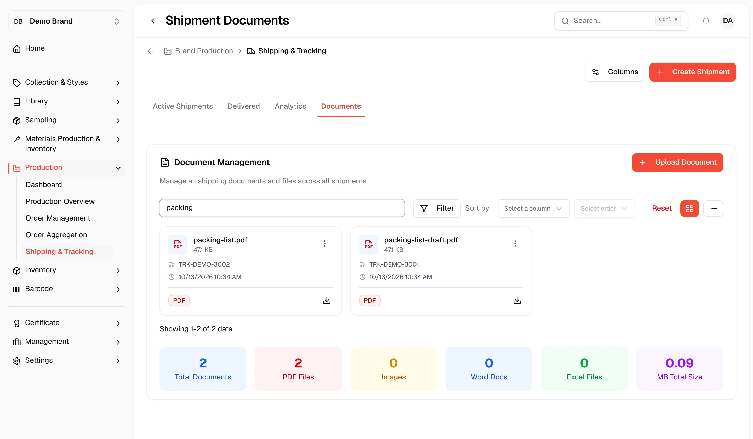Click the Upload Document button
The height and width of the screenshot is (439, 753).
[677, 163]
